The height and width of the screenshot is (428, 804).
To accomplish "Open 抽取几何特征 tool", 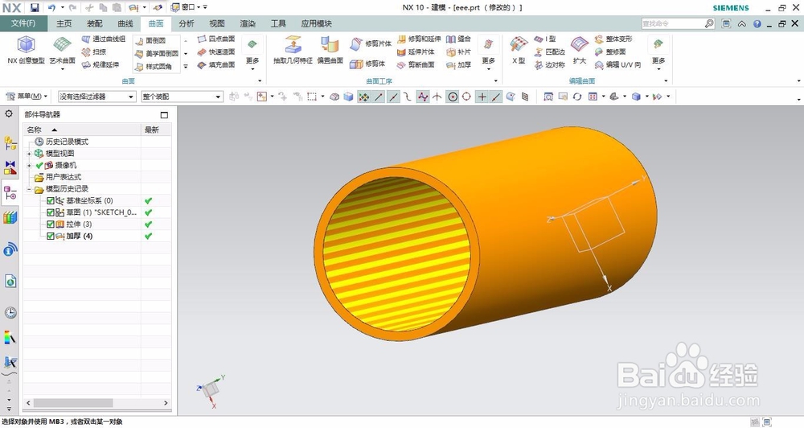I will click(293, 51).
